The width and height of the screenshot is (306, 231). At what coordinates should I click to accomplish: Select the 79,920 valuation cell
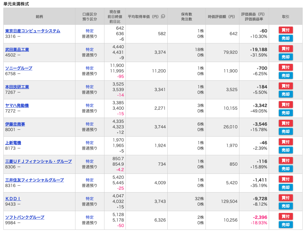(231, 52)
